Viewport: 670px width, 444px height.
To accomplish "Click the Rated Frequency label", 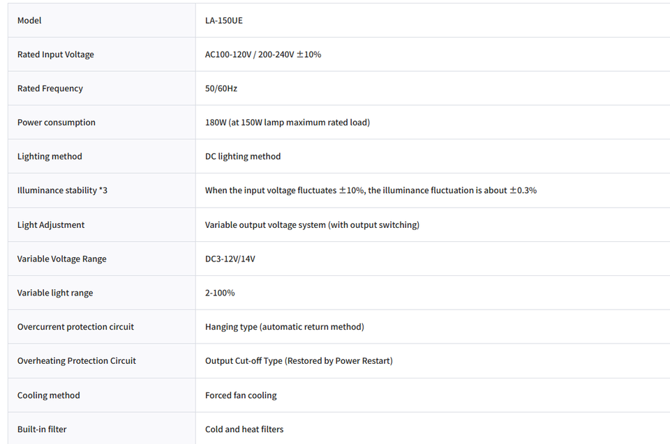I will click(x=50, y=89).
